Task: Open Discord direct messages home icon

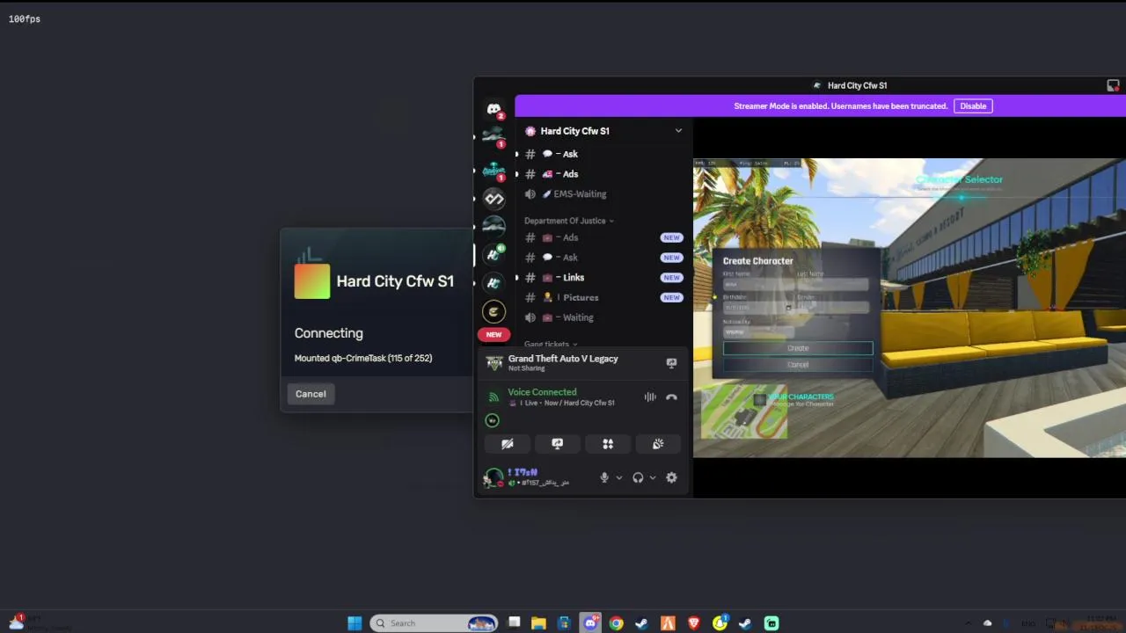Action: pyautogui.click(x=494, y=110)
